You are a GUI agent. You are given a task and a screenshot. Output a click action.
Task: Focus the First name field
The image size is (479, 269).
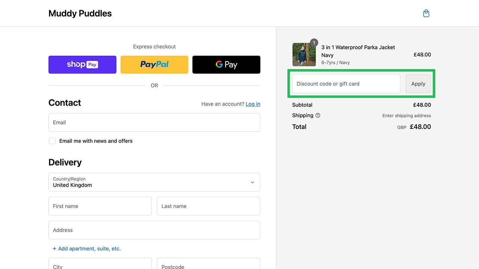point(100,206)
